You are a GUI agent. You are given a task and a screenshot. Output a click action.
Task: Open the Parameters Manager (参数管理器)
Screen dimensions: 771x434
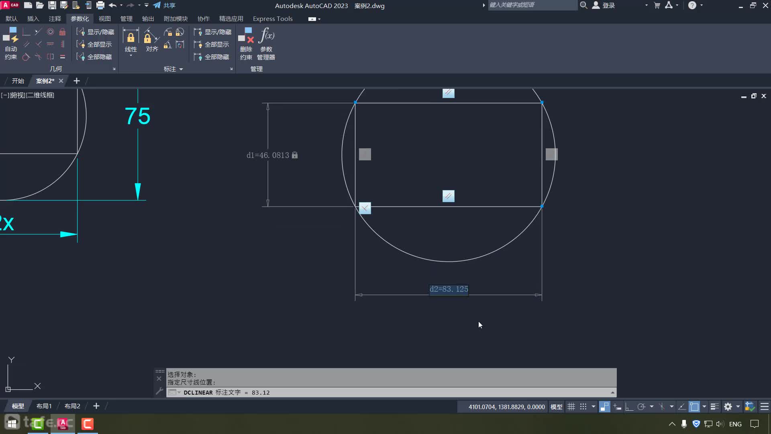coord(266,43)
